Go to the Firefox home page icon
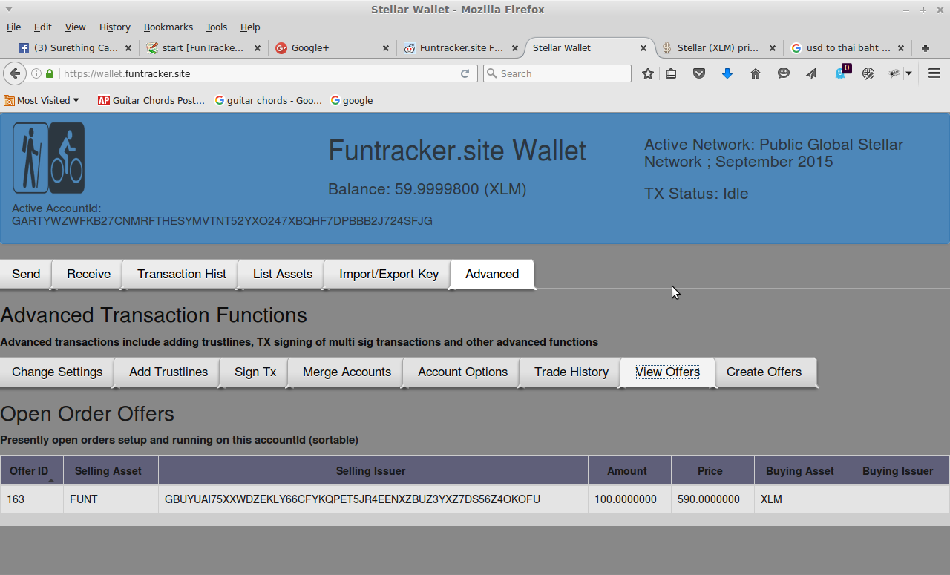Screen dimensions: 950x575 (756, 73)
